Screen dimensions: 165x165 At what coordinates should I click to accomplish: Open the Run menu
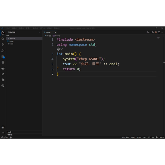click(43, 28)
